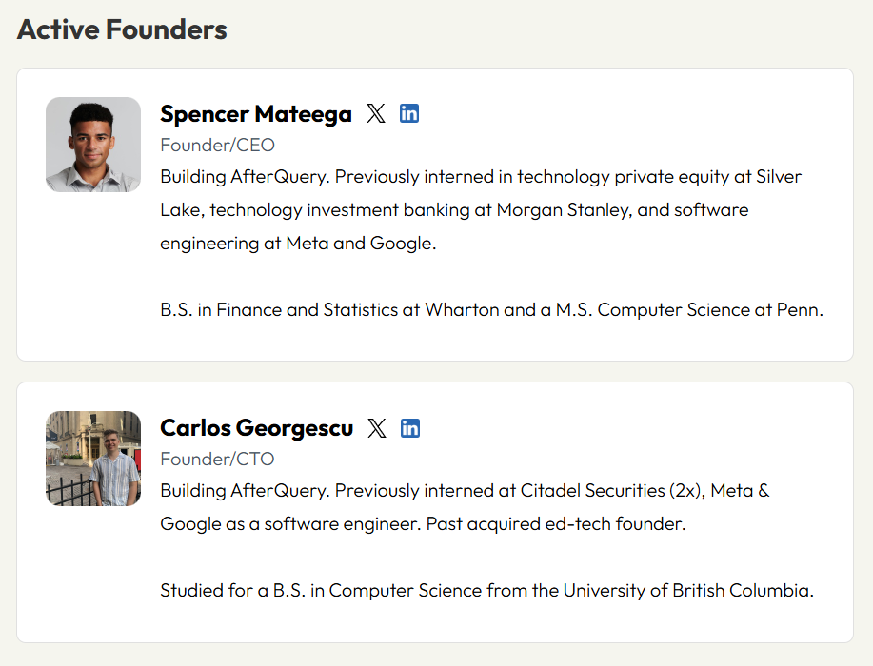The height and width of the screenshot is (666, 873).
Task: Click the Founder/CTO title label
Action: (x=218, y=459)
